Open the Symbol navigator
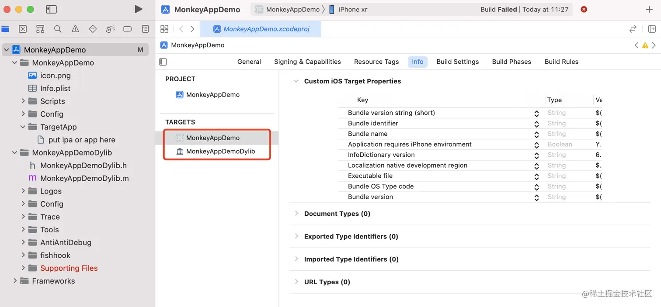The image size is (661, 307). click(x=40, y=29)
